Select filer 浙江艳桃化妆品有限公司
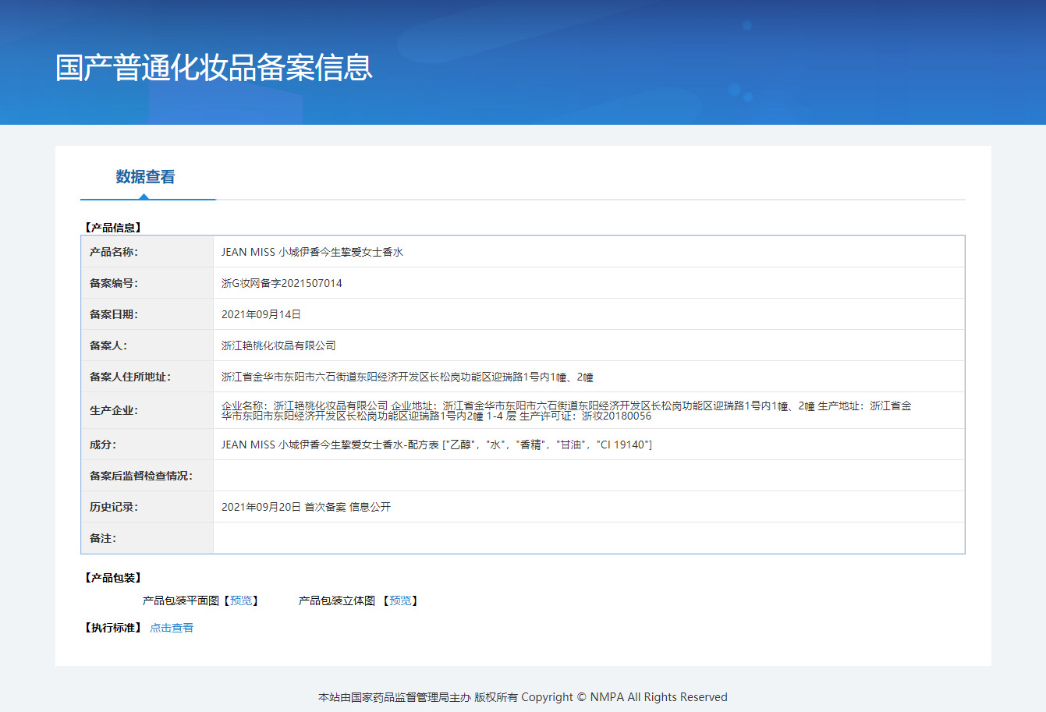This screenshot has height=712, width=1046. tap(278, 345)
